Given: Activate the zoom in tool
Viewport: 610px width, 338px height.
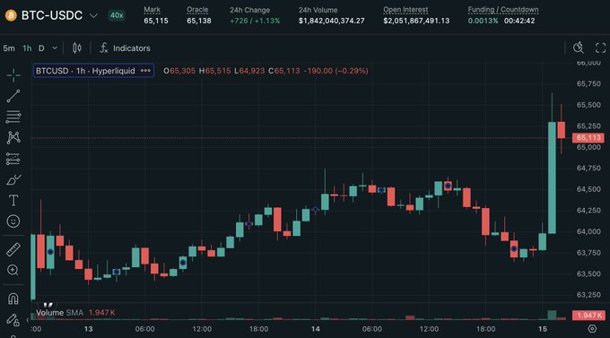Looking at the screenshot, I should [x=13, y=270].
